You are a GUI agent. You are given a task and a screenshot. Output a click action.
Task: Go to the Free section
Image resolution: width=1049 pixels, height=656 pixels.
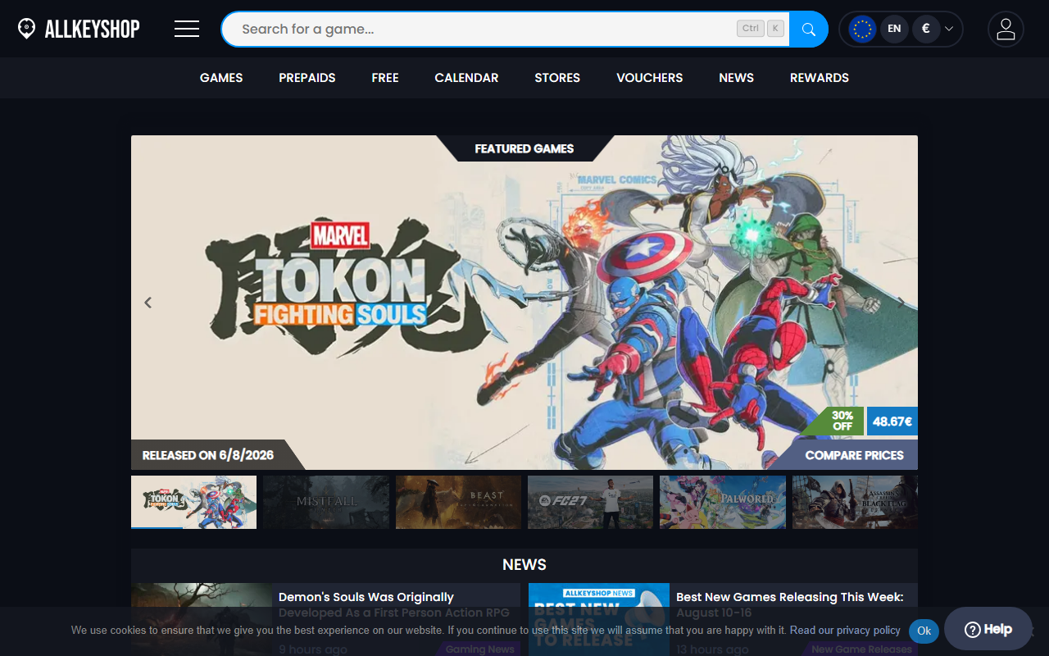[x=385, y=78]
